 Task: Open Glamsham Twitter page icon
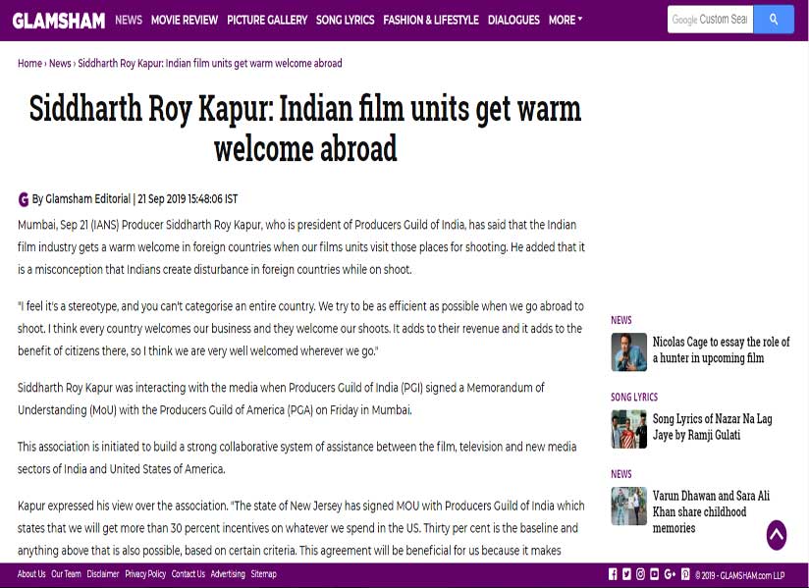[626, 574]
